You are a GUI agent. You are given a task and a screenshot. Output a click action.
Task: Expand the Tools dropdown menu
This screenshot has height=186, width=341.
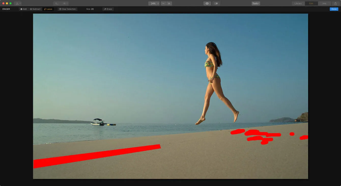click(256, 4)
